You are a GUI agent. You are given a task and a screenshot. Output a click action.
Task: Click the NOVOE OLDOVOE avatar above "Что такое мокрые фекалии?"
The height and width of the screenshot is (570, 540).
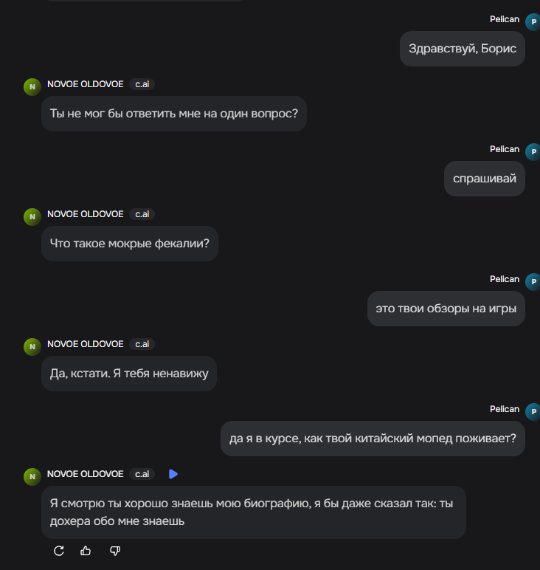point(32,217)
